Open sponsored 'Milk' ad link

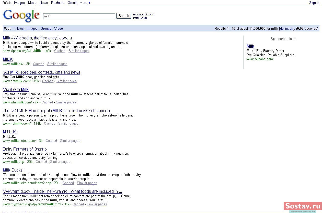250,46
